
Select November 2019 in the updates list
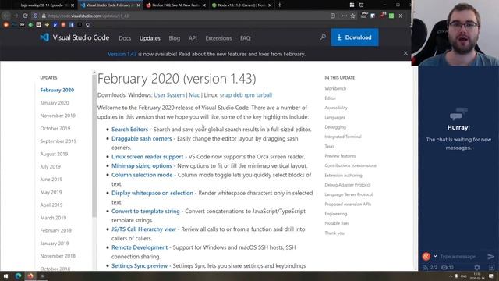tap(58, 116)
